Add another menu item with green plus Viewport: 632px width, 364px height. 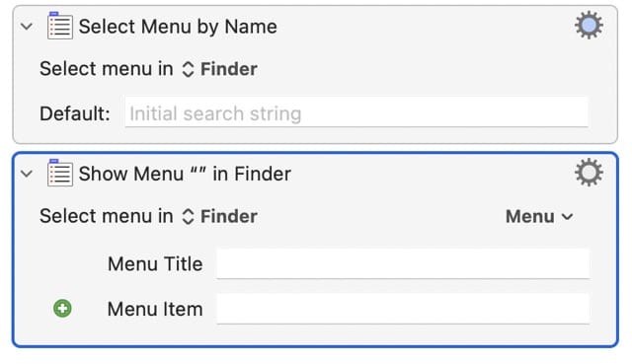coord(62,309)
